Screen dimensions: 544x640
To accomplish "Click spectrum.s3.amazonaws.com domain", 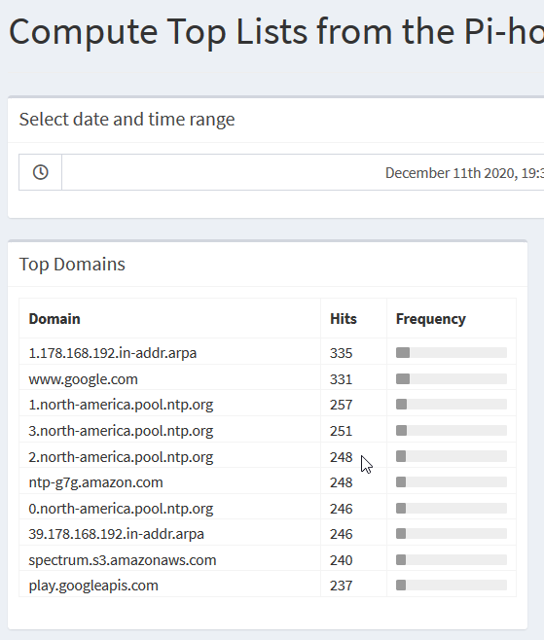I will tap(122, 560).
